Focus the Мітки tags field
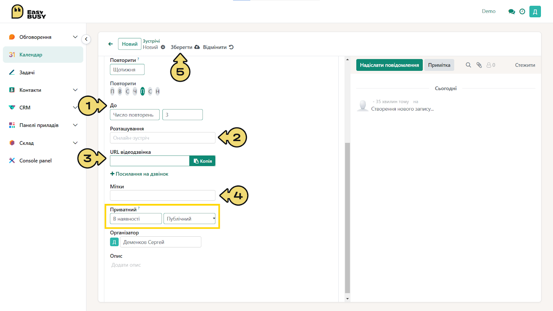The height and width of the screenshot is (311, 553). click(162, 196)
